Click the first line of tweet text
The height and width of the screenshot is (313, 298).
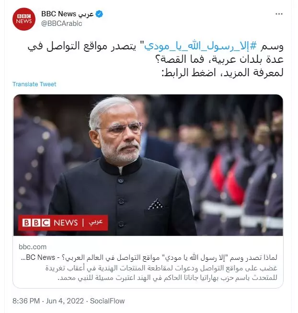pos(156,46)
